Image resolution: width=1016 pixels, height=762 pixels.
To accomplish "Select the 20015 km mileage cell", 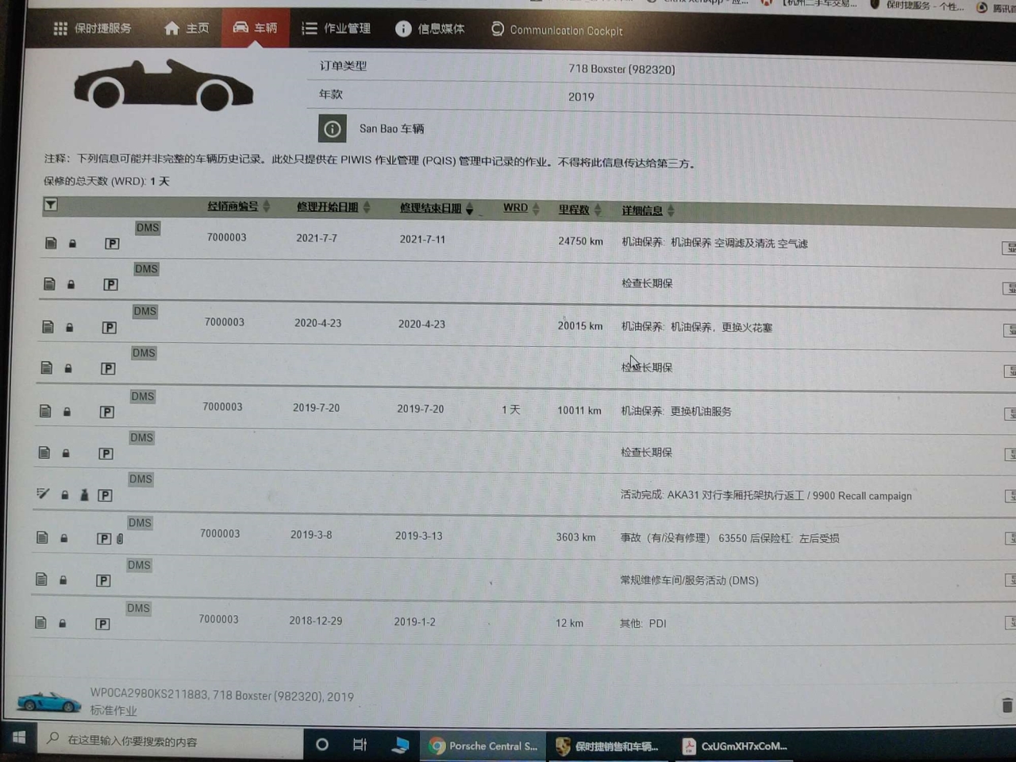I will [x=579, y=325].
